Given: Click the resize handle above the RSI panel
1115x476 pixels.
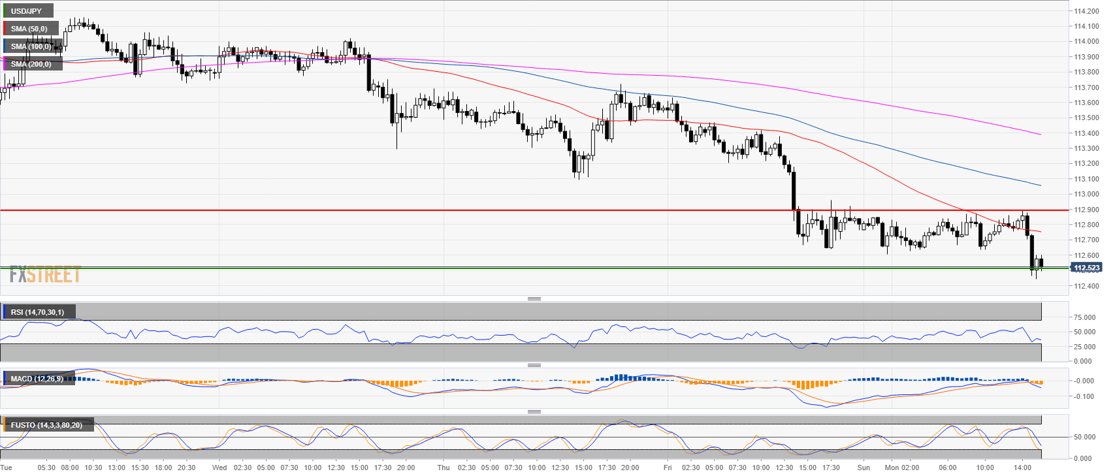Looking at the screenshot, I should click(x=534, y=298).
